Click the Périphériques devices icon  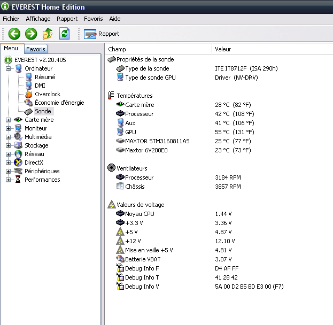[18, 171]
